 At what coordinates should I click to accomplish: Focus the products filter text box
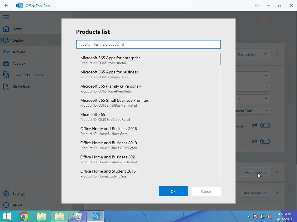pyautogui.click(x=148, y=44)
